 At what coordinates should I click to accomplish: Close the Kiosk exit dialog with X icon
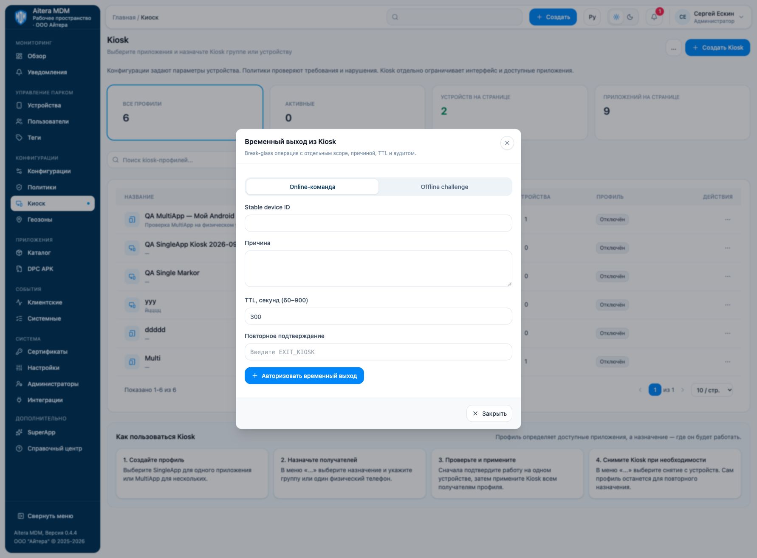click(507, 143)
